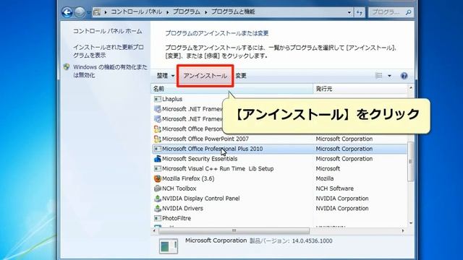This screenshot has height=260, width=463.
Task: Click the PhotoFiltre icon
Action: [x=158, y=218]
